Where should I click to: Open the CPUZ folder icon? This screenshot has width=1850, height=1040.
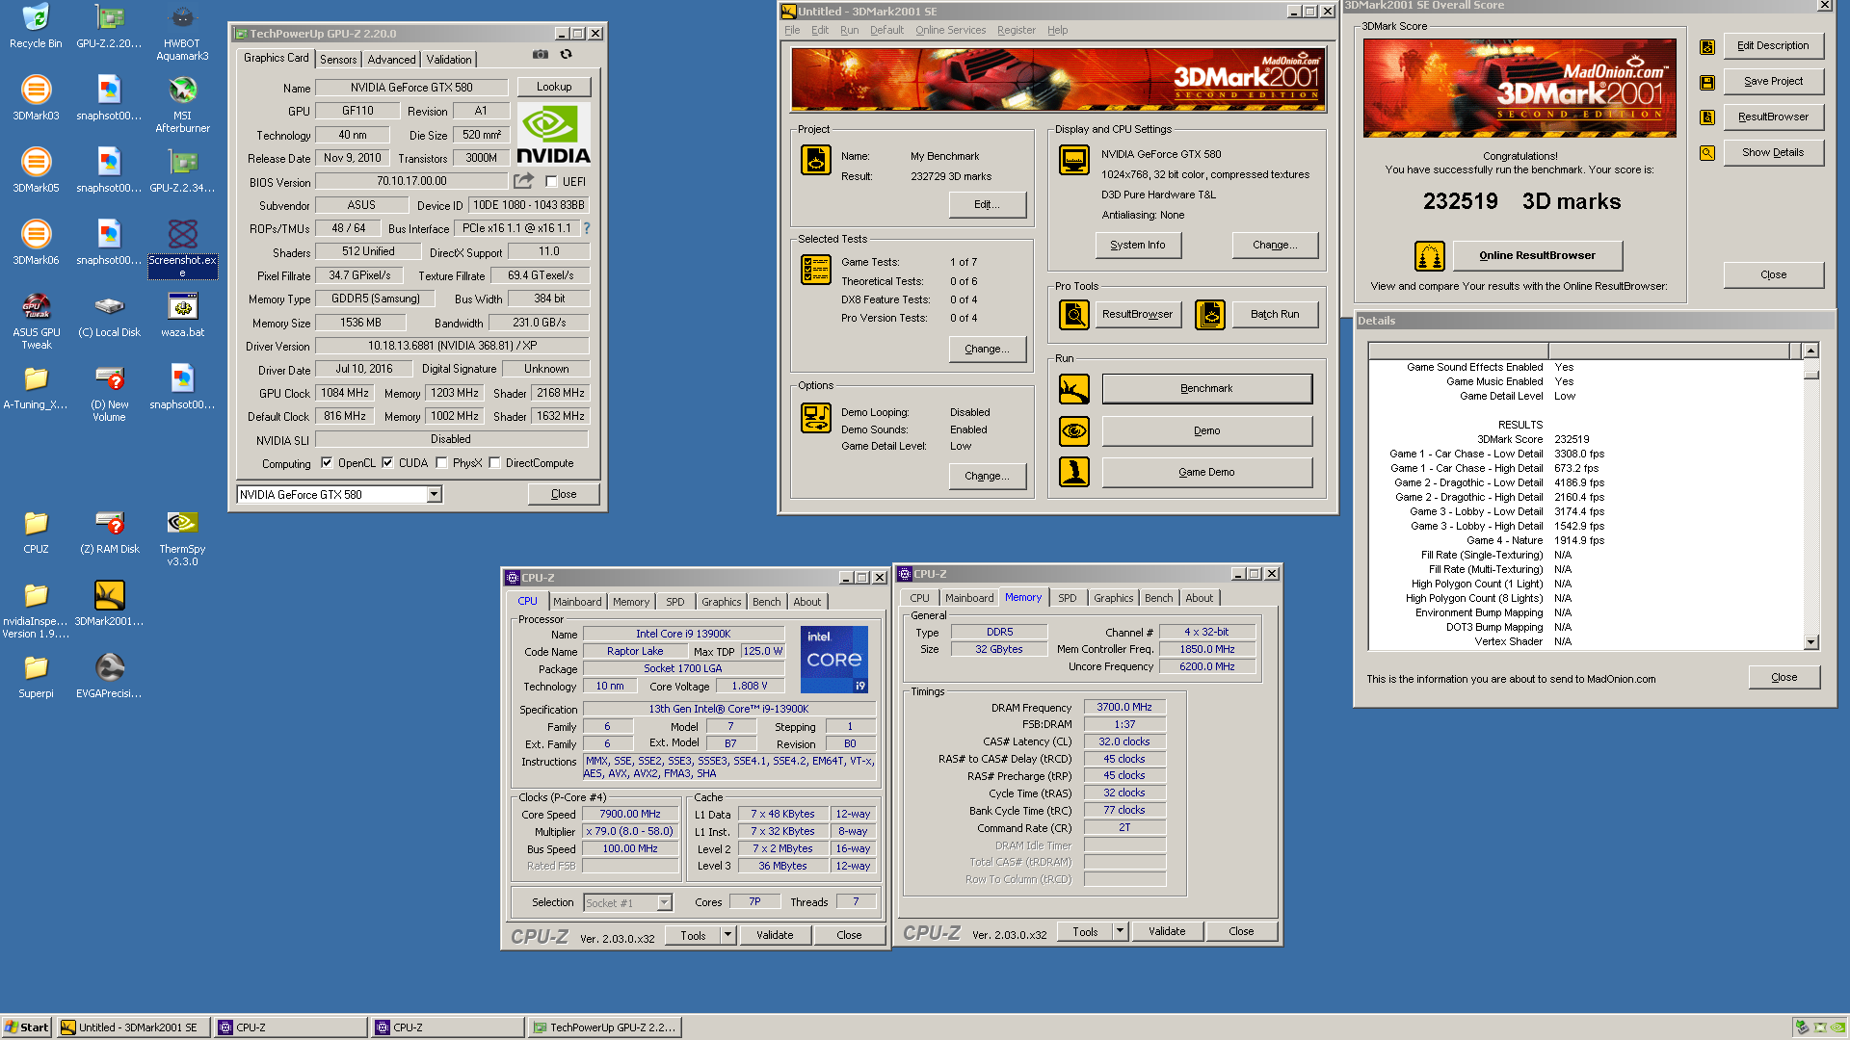tap(36, 531)
